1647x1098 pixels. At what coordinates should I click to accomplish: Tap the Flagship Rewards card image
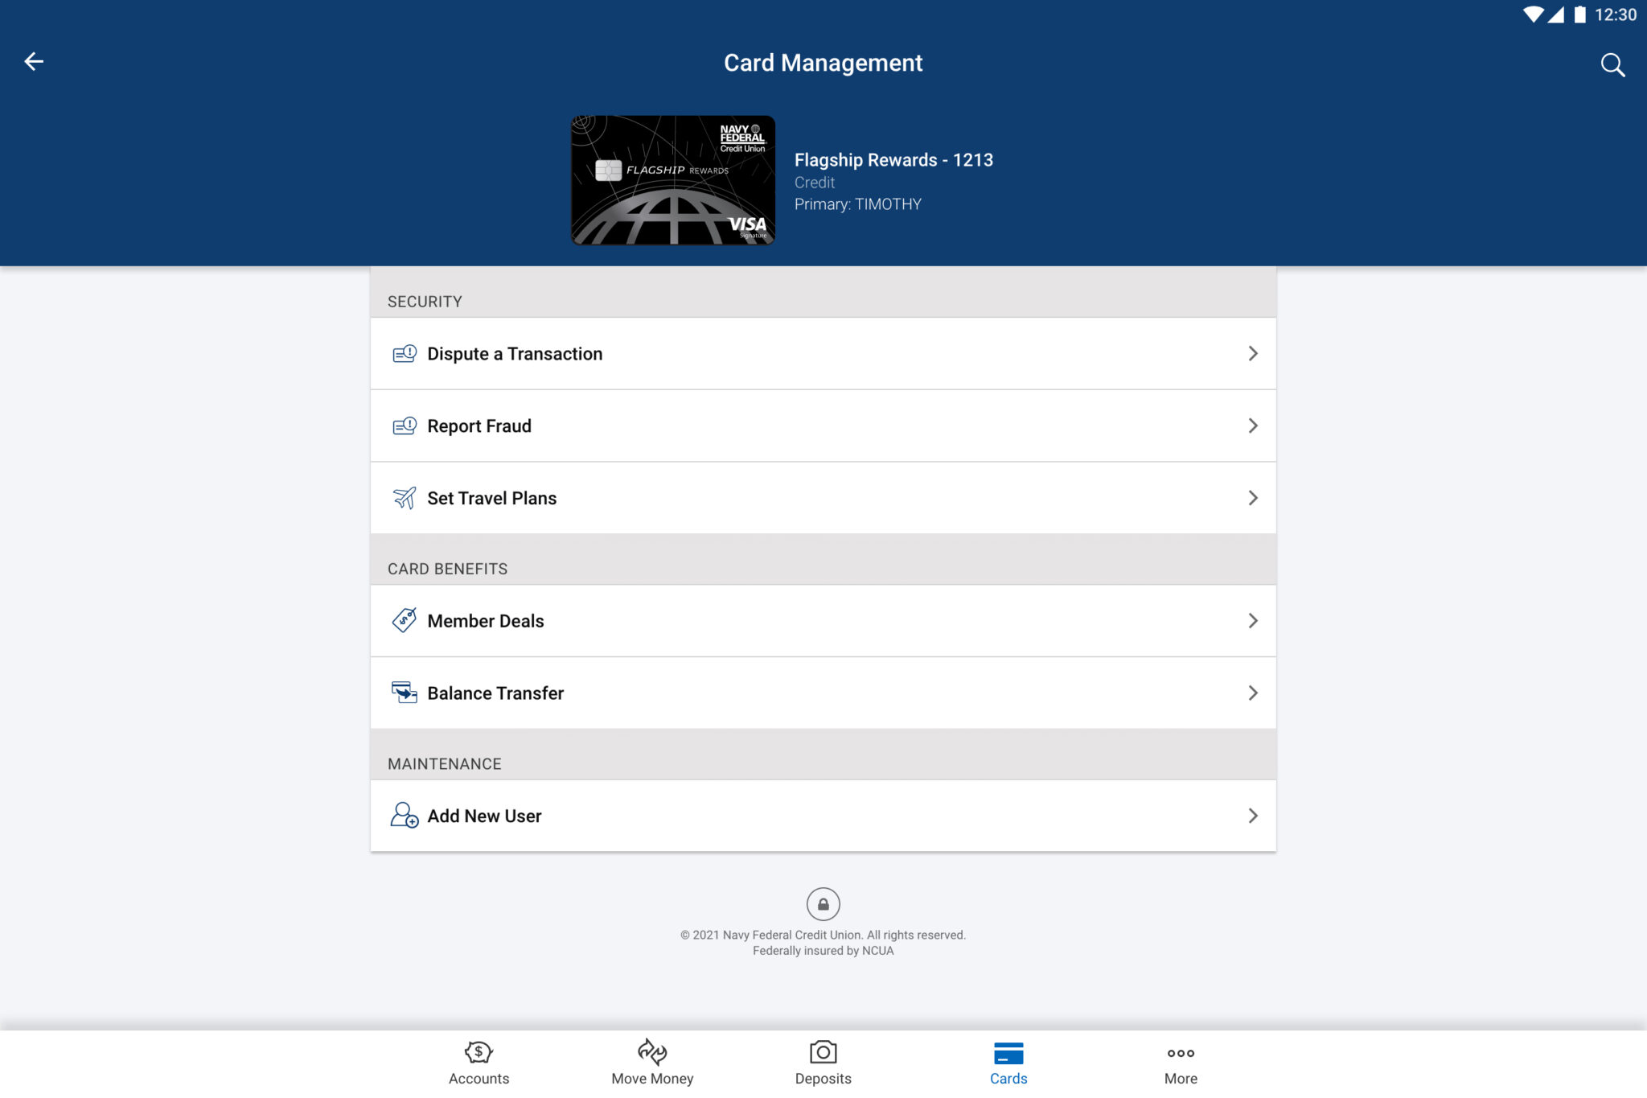click(673, 180)
